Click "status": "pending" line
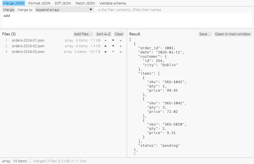Viewport: 254px width, 164px height. 159,146
